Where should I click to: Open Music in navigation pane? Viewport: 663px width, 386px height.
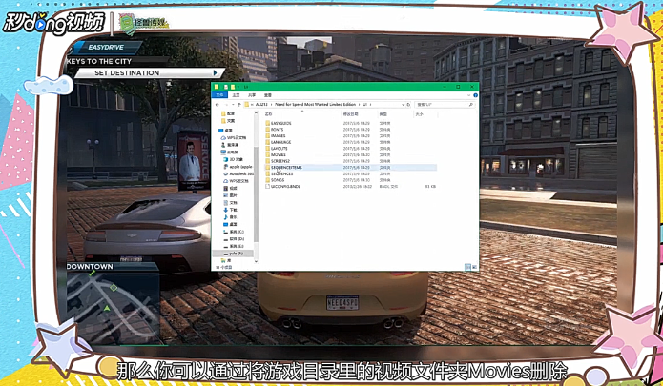231,217
